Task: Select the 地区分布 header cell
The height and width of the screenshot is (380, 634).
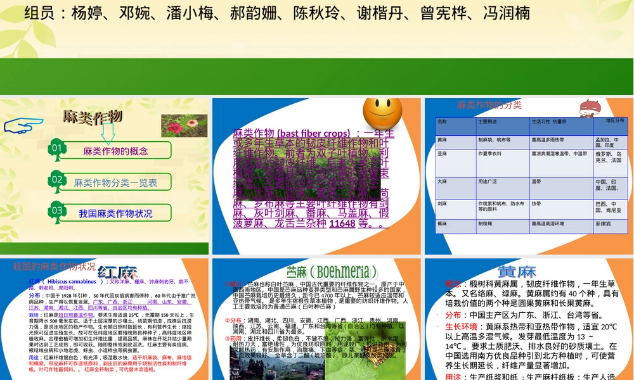Action: point(610,126)
